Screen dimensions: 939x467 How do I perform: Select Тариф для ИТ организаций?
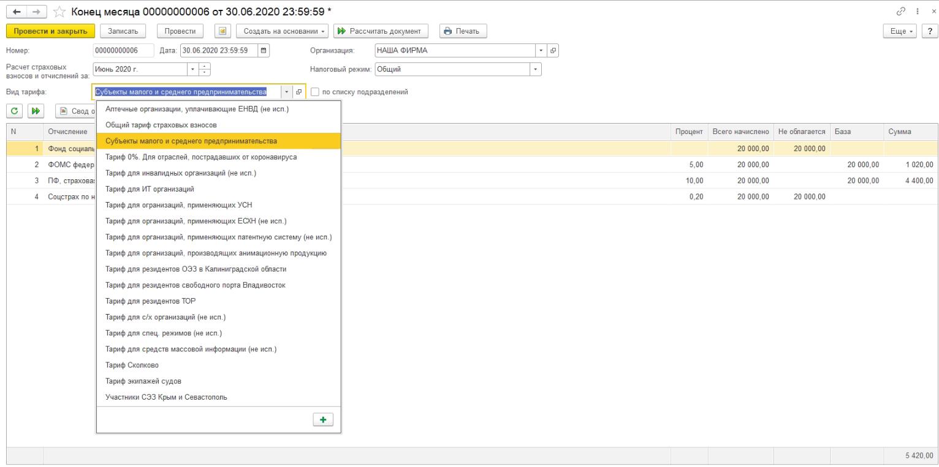(219, 189)
